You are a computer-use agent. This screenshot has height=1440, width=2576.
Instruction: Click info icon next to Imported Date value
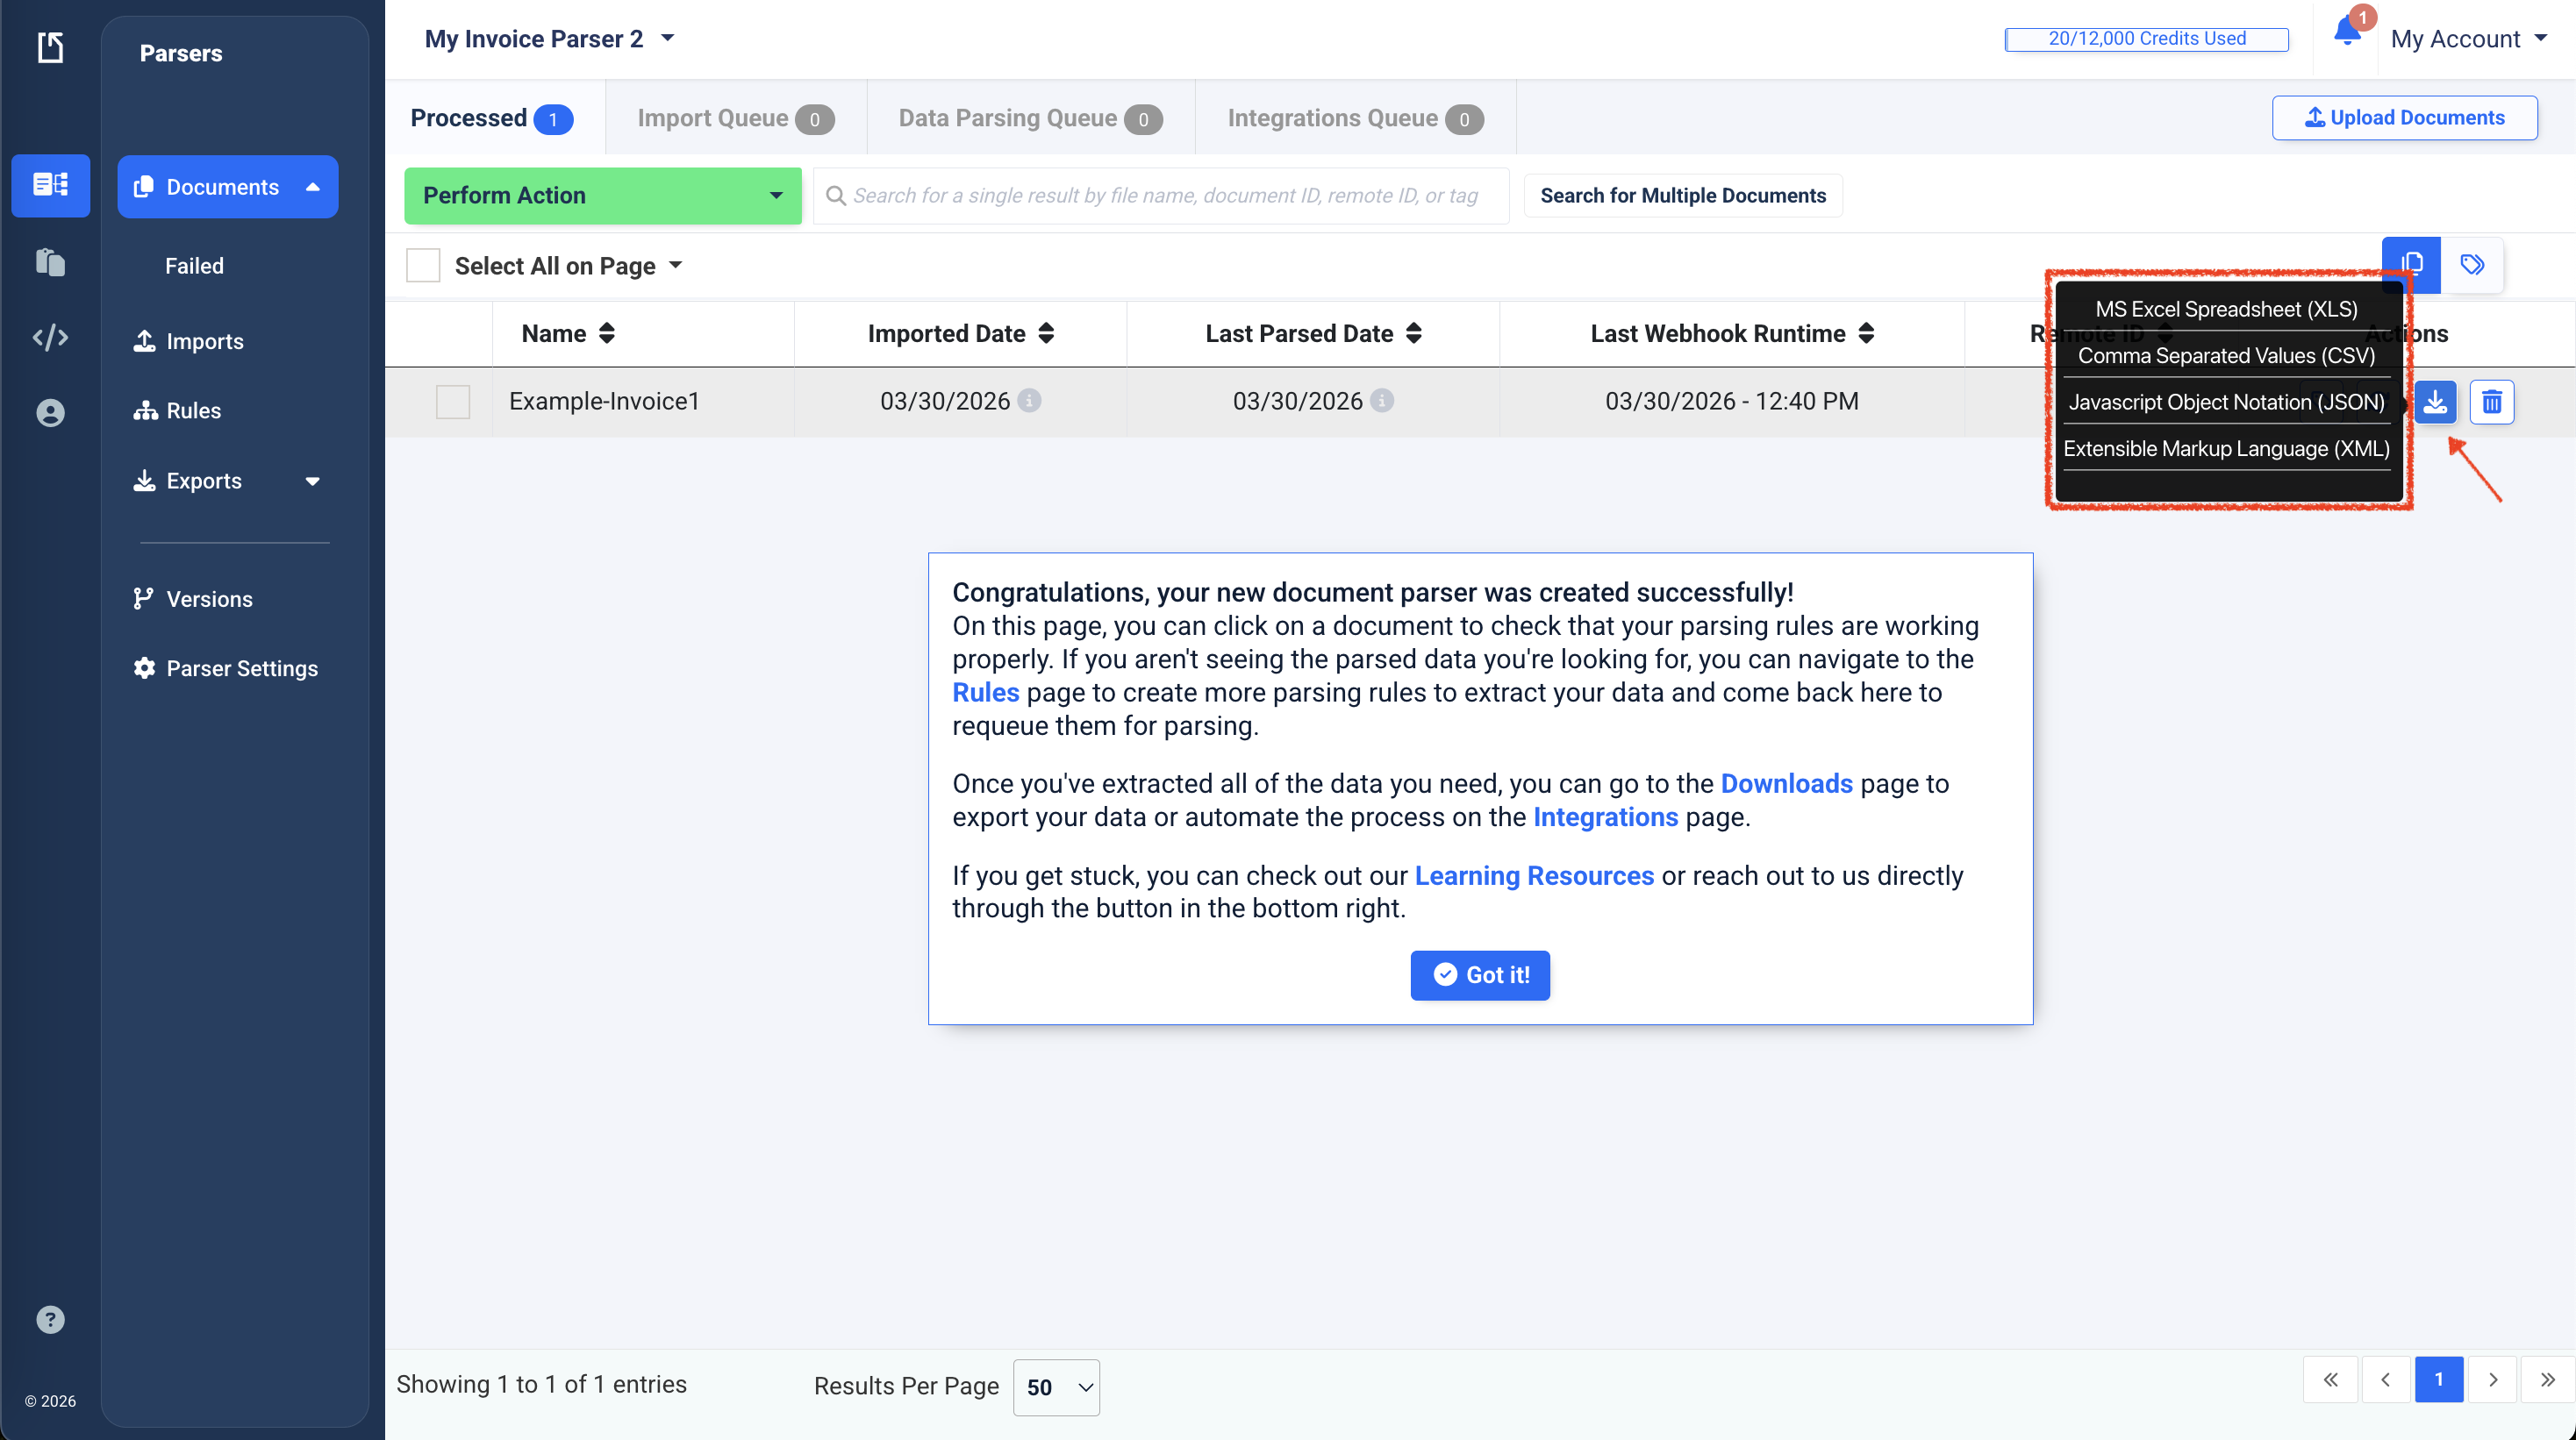(1029, 401)
